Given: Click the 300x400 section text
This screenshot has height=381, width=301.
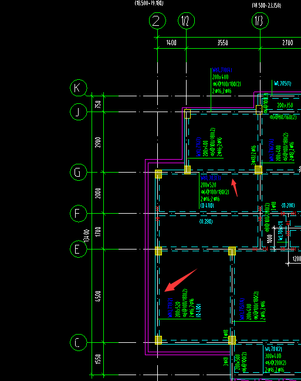Looking at the screenshot, I should pos(273,356).
